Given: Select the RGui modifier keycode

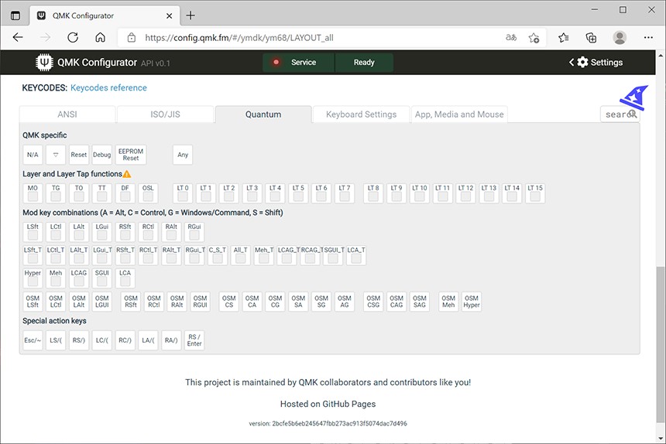Looking at the screenshot, I should 194,232.
